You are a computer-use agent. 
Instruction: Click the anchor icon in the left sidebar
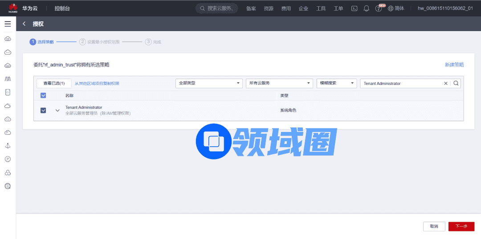[8, 146]
